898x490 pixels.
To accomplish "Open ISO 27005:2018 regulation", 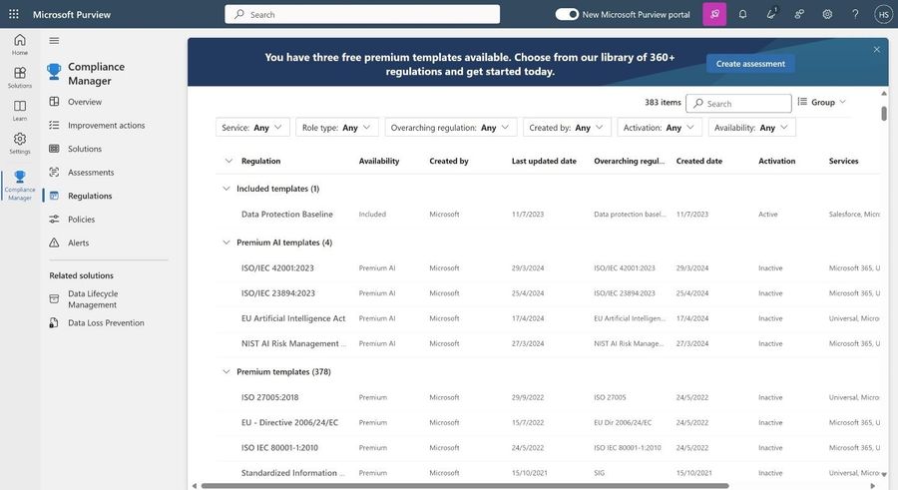I will 269,397.
